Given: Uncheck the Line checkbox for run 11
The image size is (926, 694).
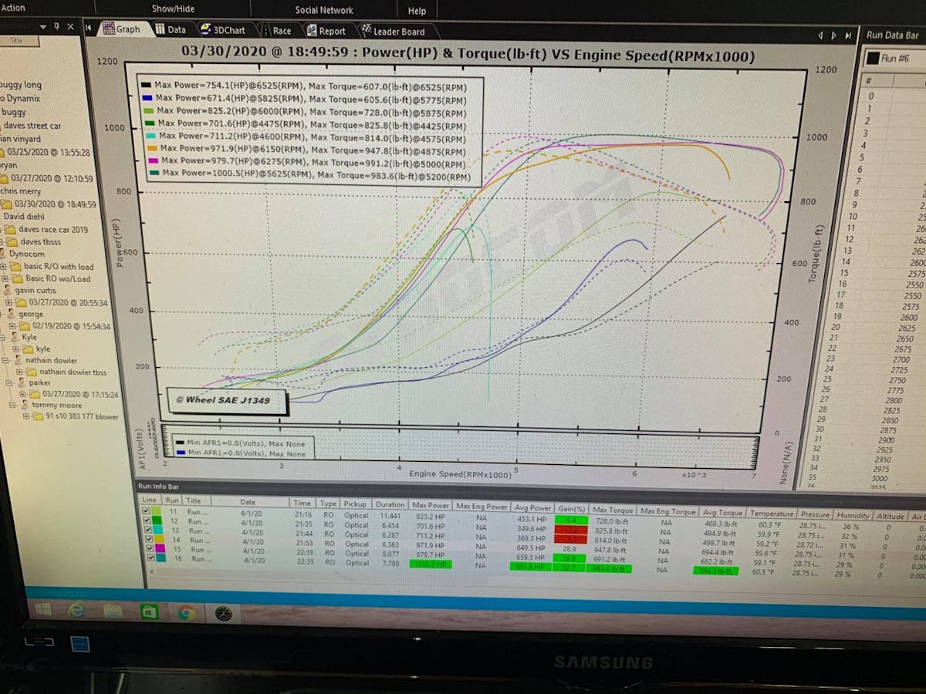Looking at the screenshot, I should click(x=147, y=510).
